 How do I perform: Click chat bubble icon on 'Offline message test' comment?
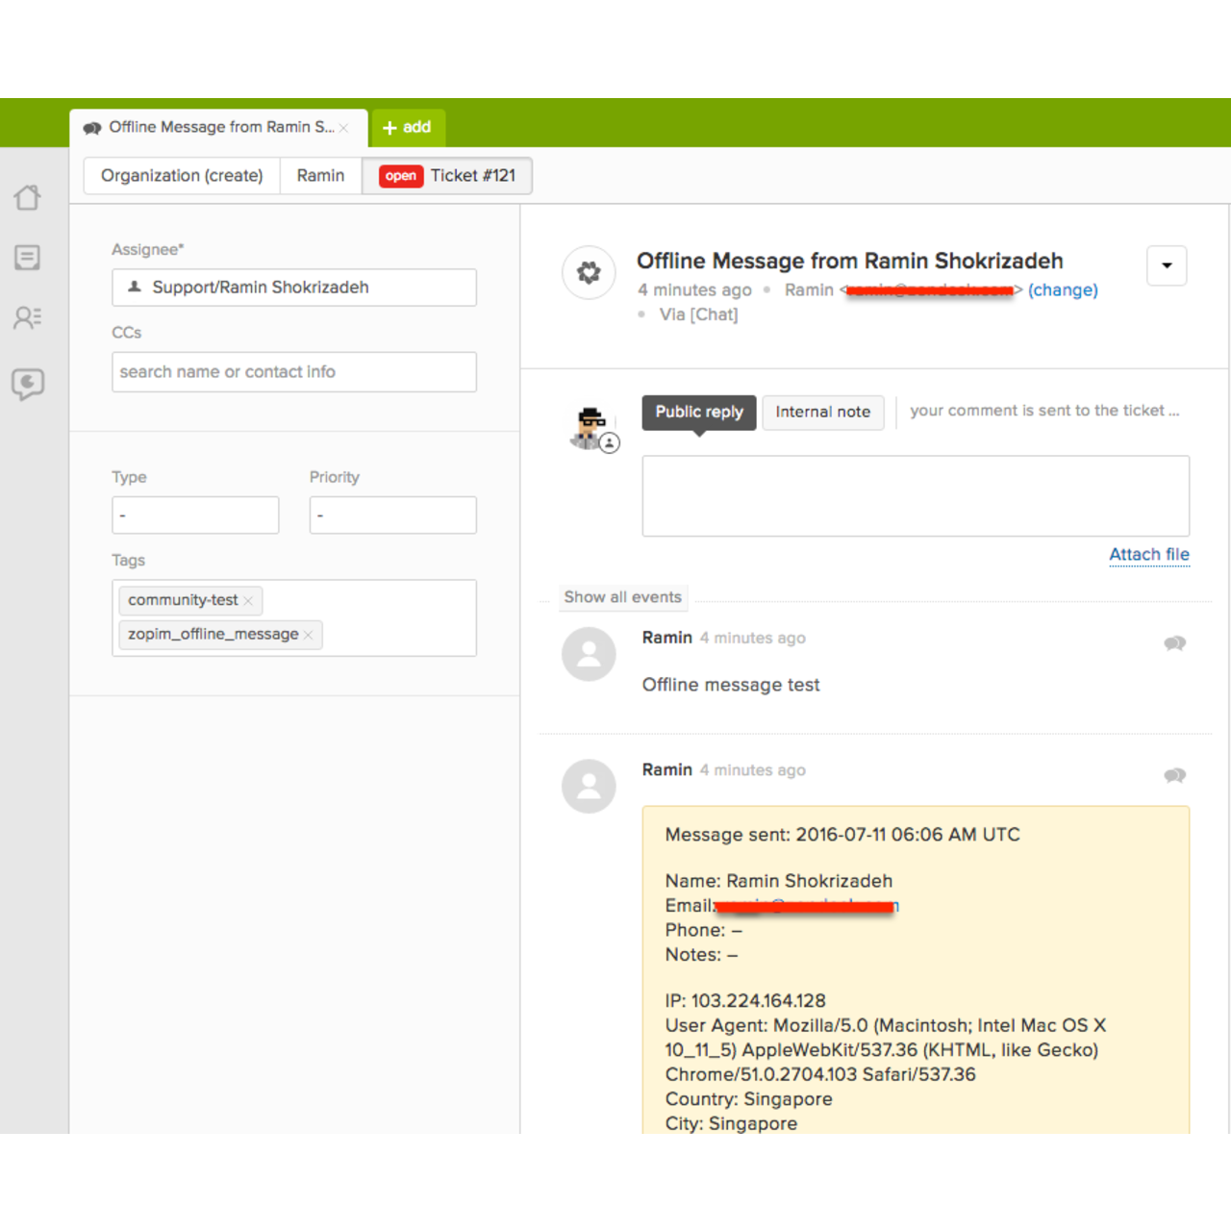pyautogui.click(x=1174, y=643)
